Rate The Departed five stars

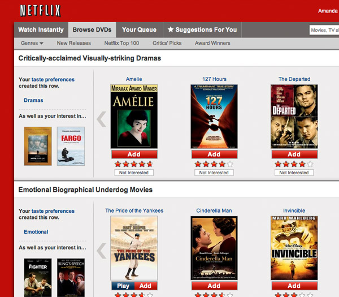coord(310,164)
